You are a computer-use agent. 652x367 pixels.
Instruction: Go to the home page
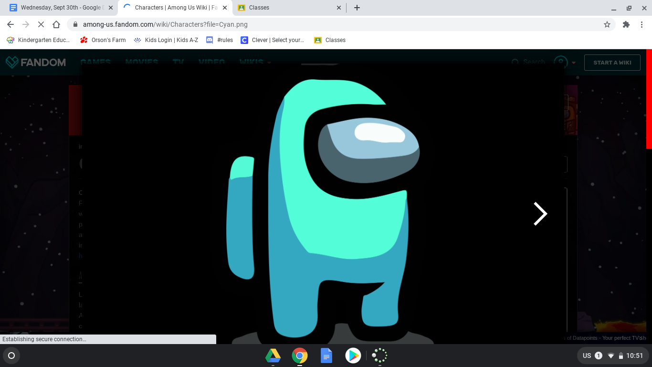[56, 24]
